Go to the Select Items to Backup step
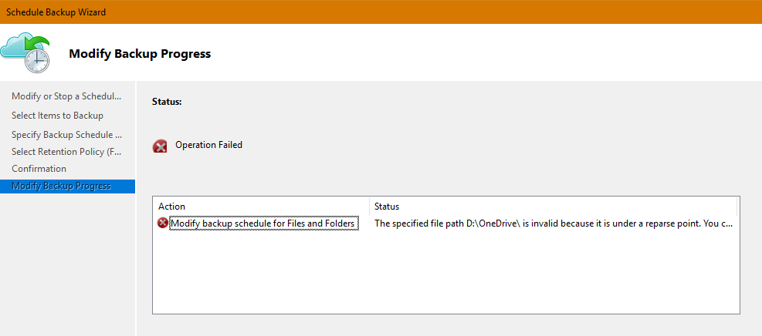This screenshot has height=336, width=762. 57,116
